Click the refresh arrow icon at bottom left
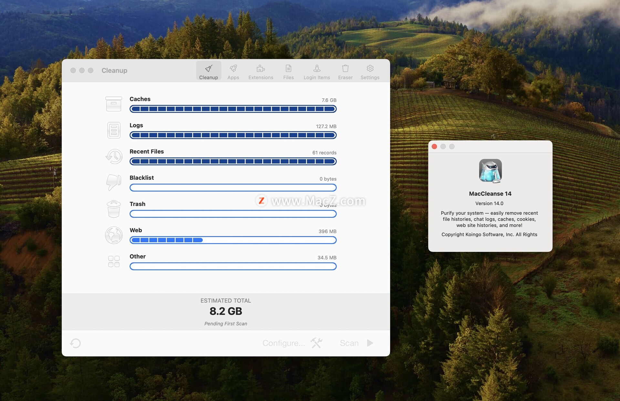This screenshot has height=401, width=620. tap(75, 343)
